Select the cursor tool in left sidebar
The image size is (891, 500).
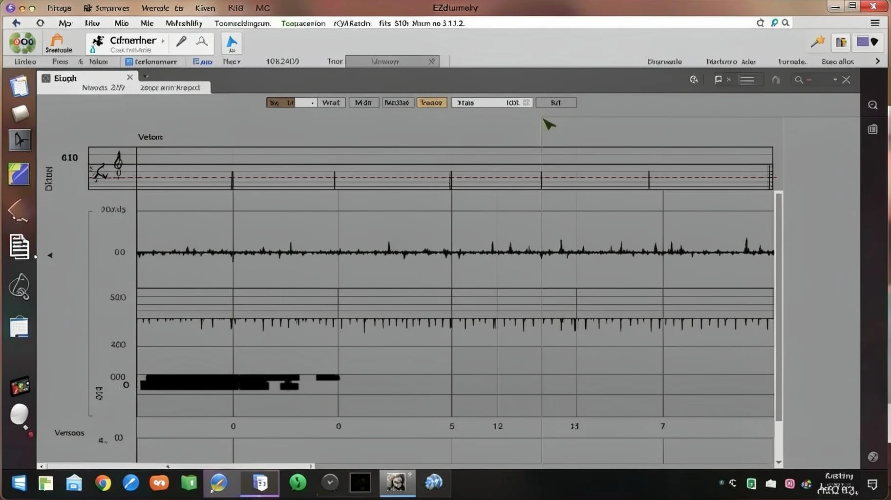[x=20, y=140]
